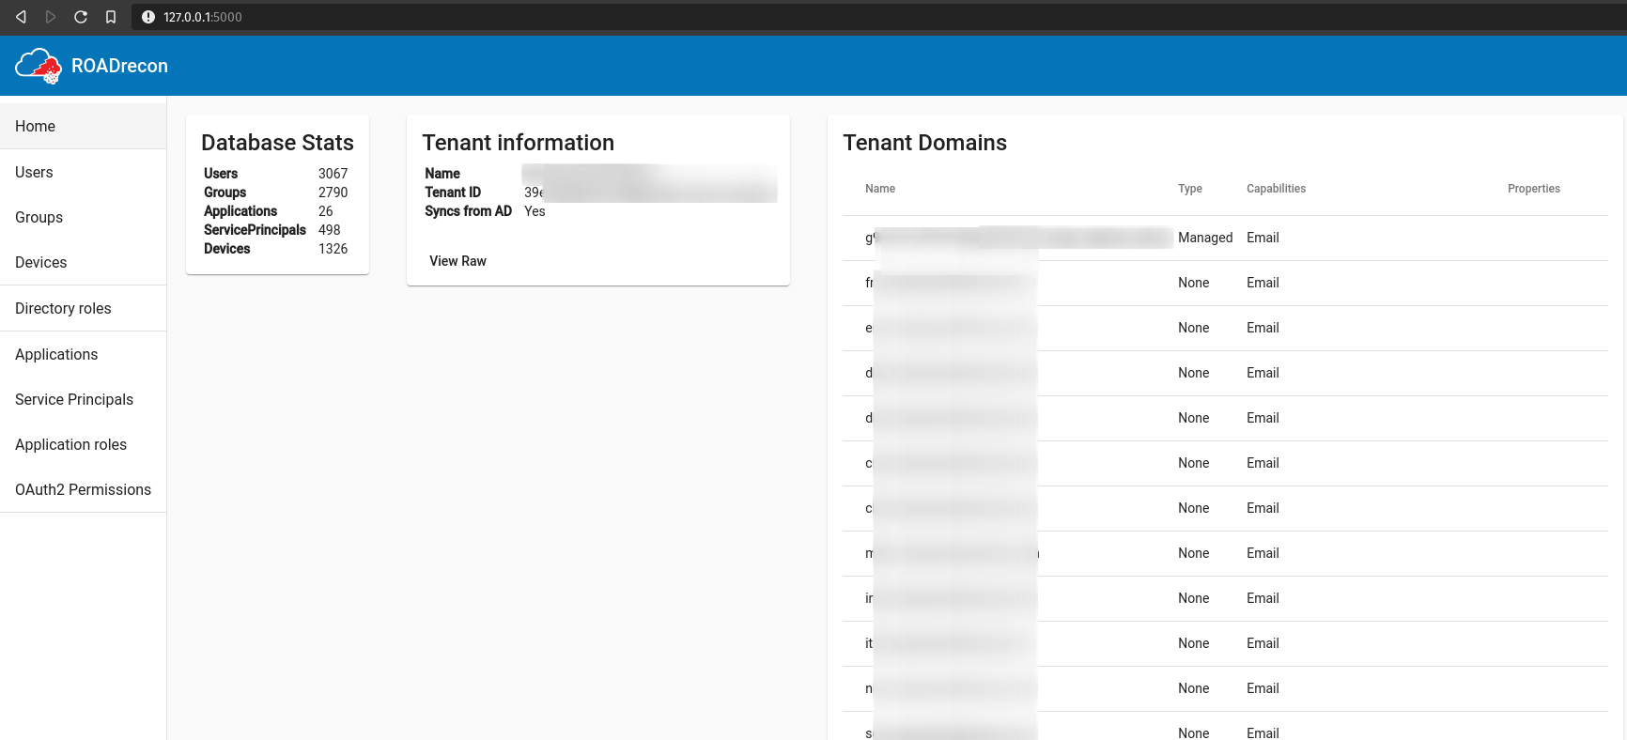The width and height of the screenshot is (1627, 740).
Task: Click the Type column header
Action: (1190, 189)
